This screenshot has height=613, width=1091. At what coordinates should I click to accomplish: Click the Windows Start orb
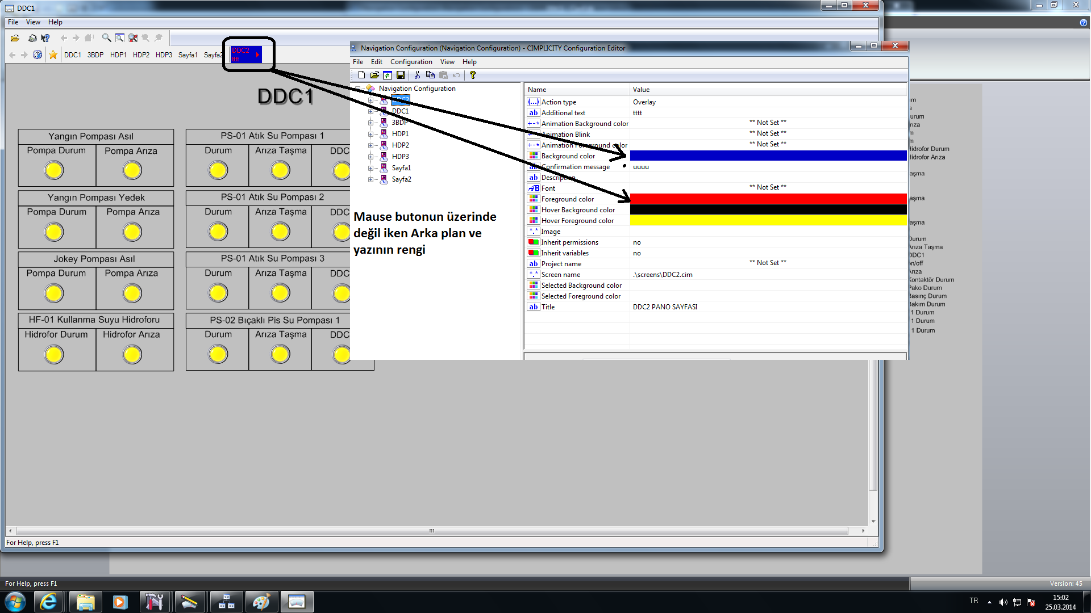[15, 602]
